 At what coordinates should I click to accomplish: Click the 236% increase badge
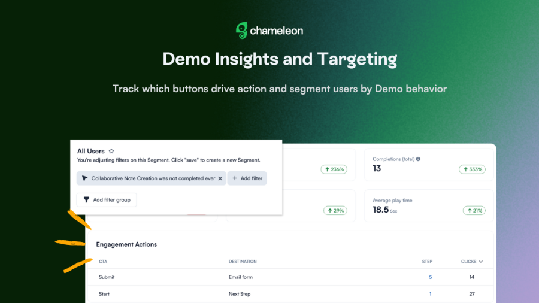[x=334, y=169]
